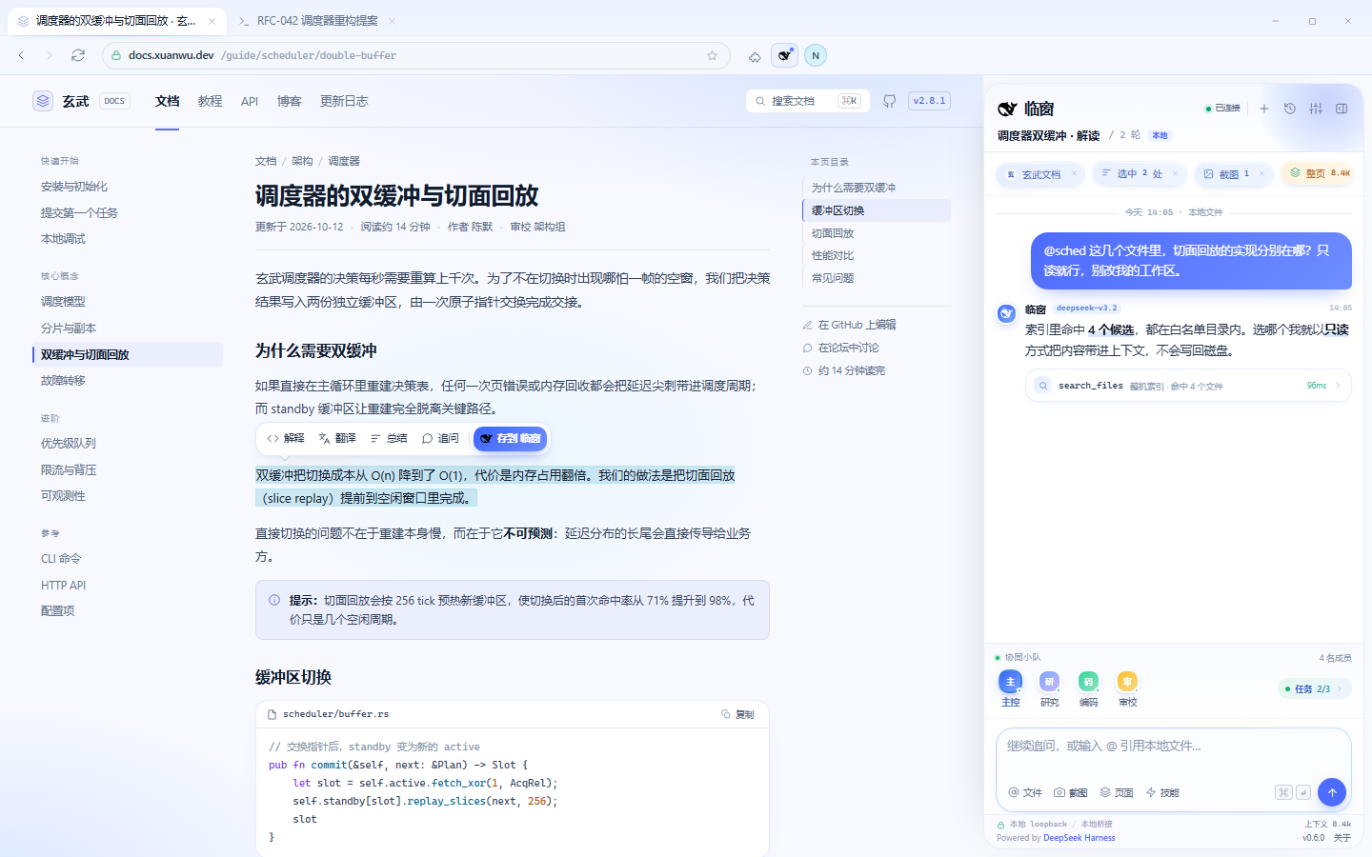Switch to the RFC-042 调度器重构提案 browser tab
Screen dimensions: 1372x857
(x=317, y=20)
